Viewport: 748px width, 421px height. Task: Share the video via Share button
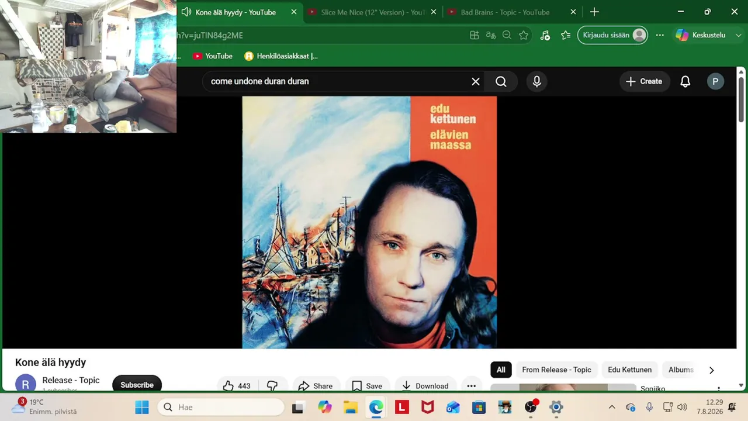[x=315, y=385]
